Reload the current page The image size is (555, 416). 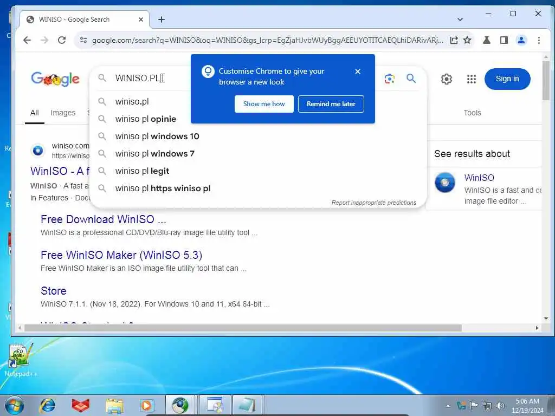pyautogui.click(x=62, y=40)
